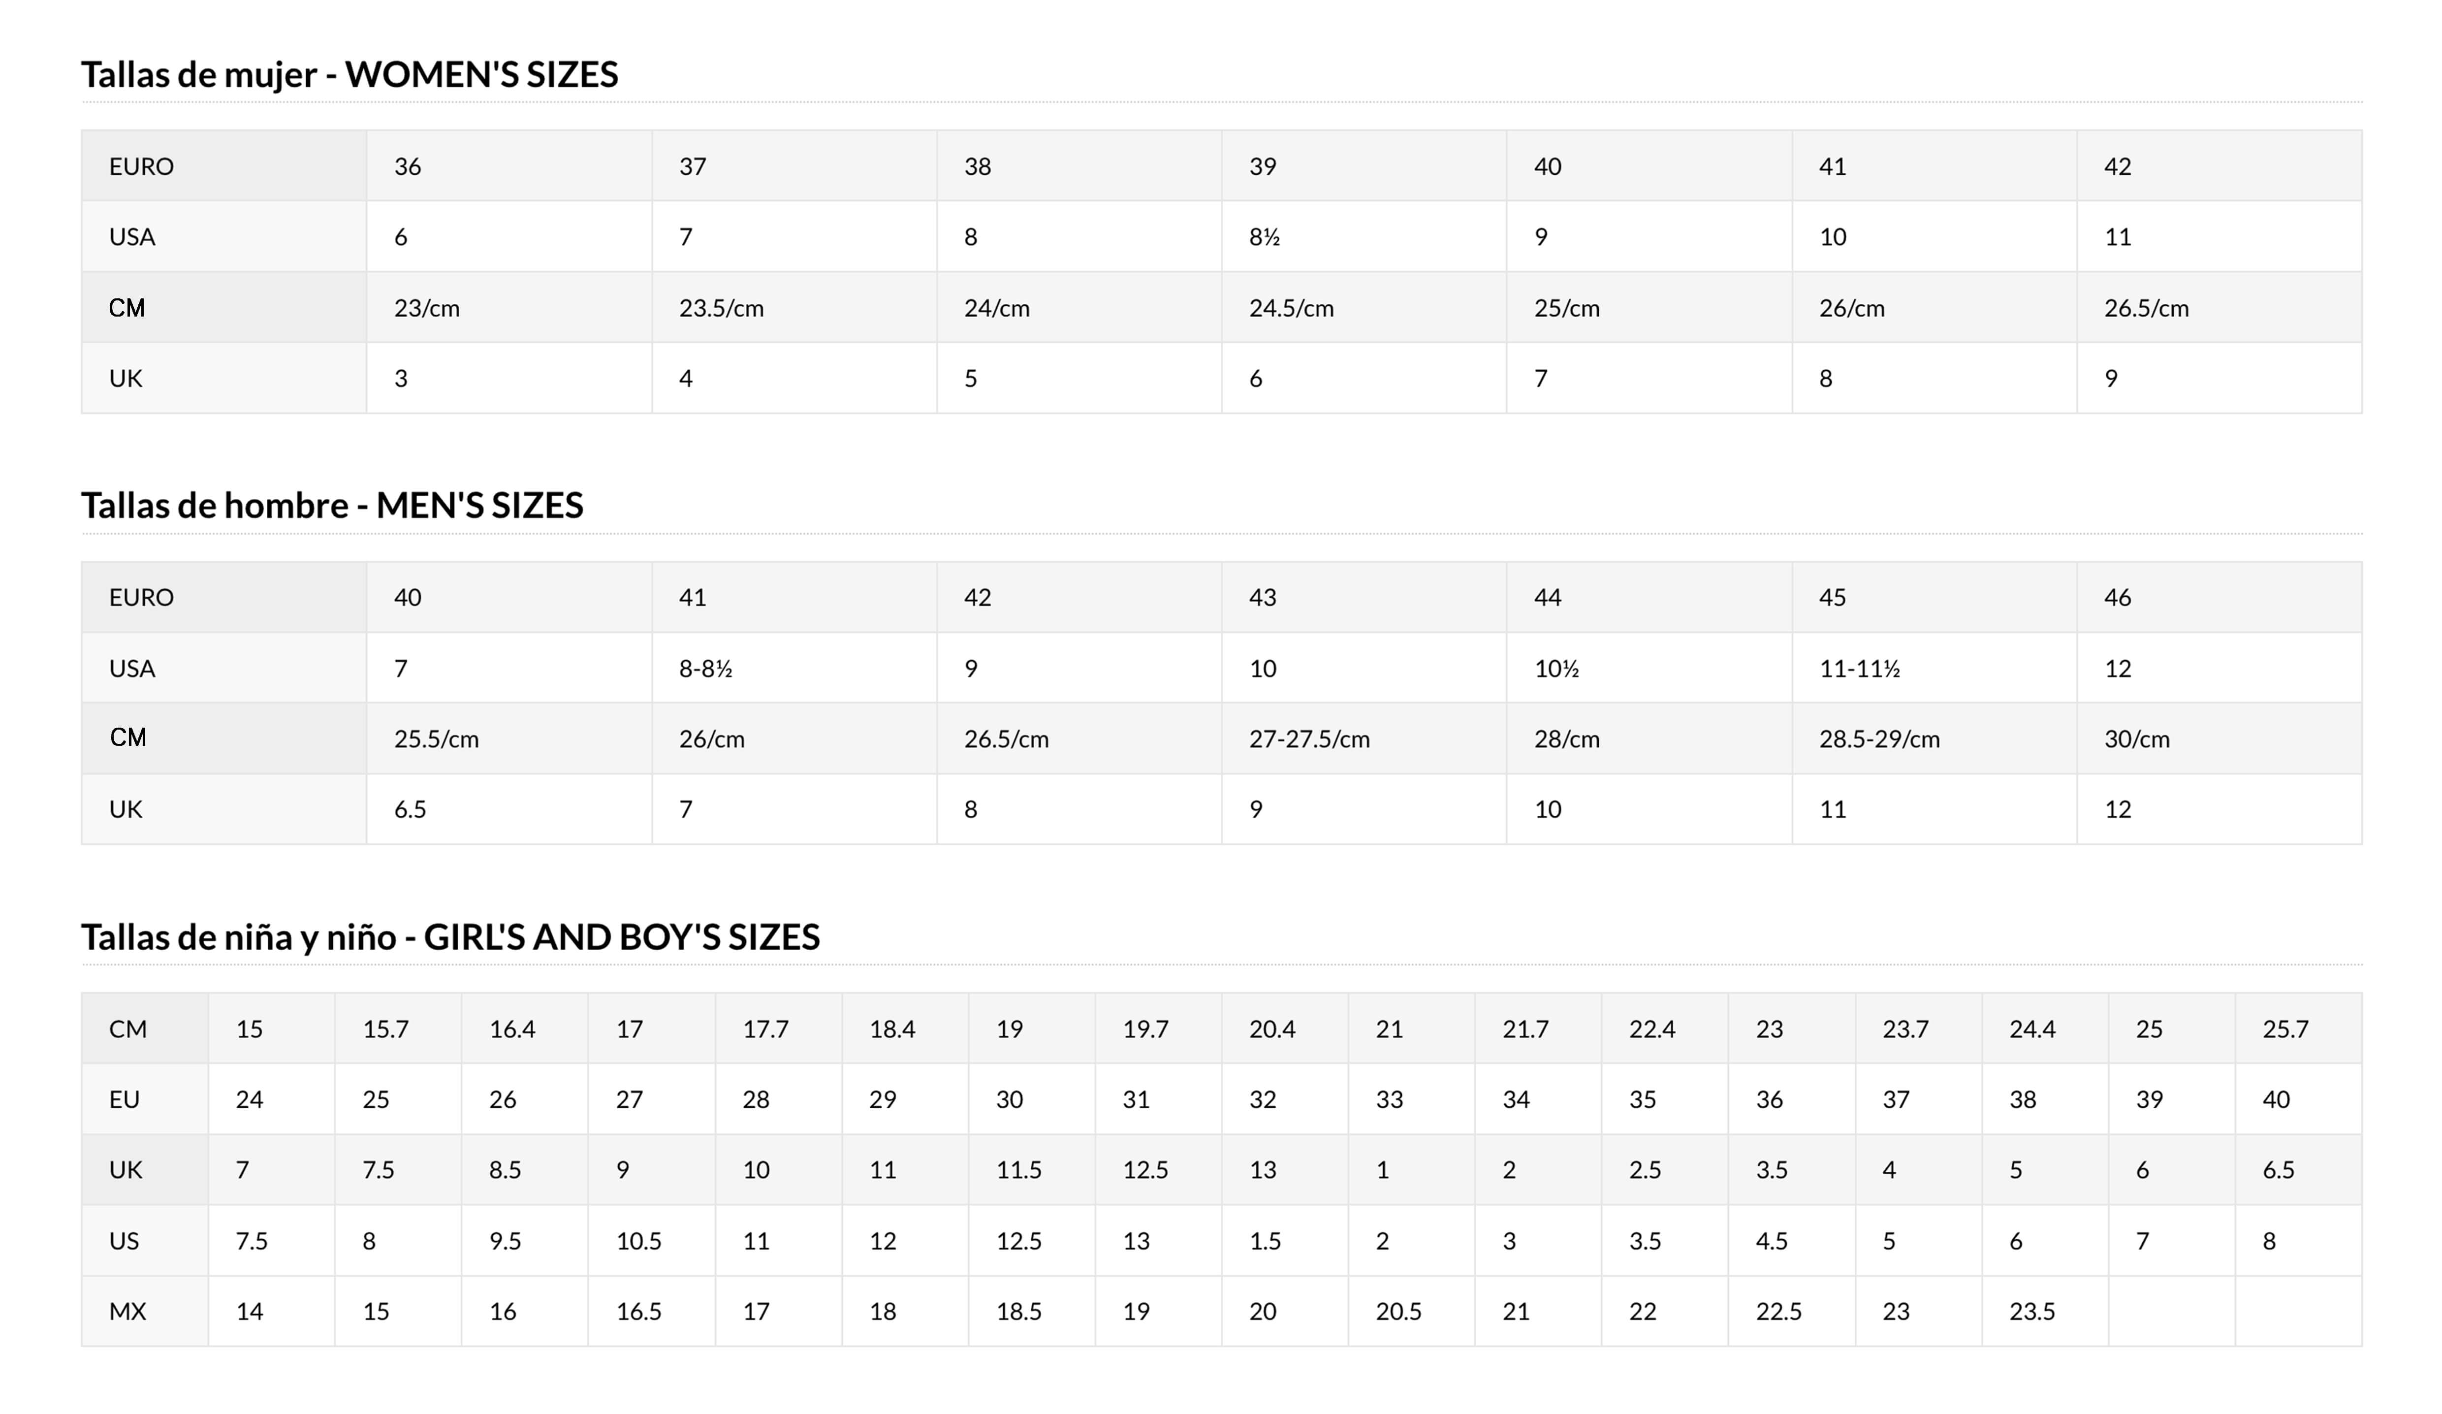
Task: Select kids' CM 25.7 cell
Action: (2299, 1028)
